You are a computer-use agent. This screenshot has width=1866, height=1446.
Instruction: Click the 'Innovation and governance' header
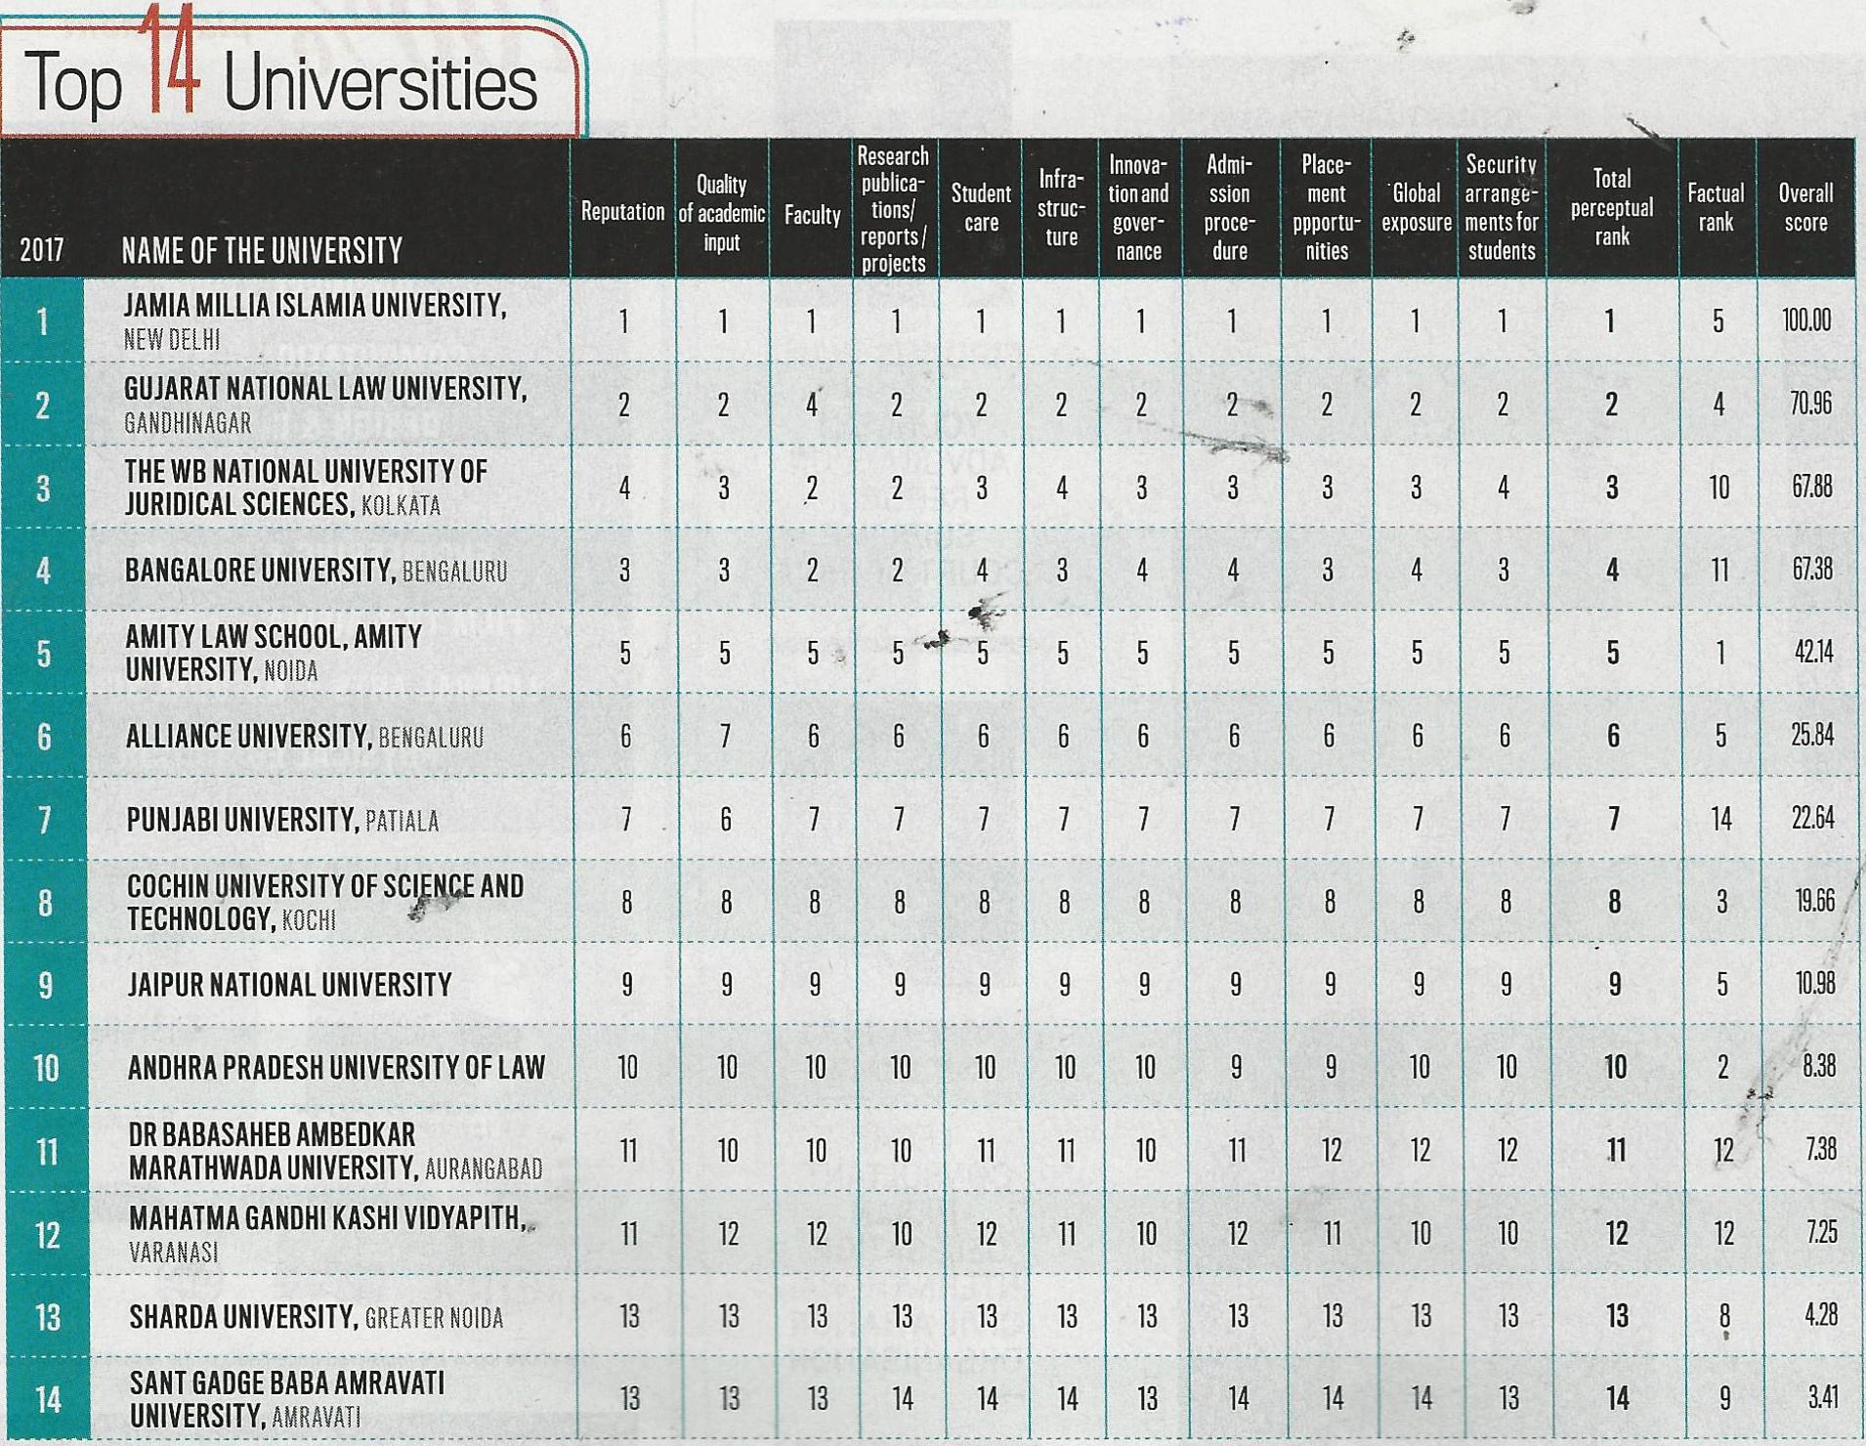coord(1138,208)
